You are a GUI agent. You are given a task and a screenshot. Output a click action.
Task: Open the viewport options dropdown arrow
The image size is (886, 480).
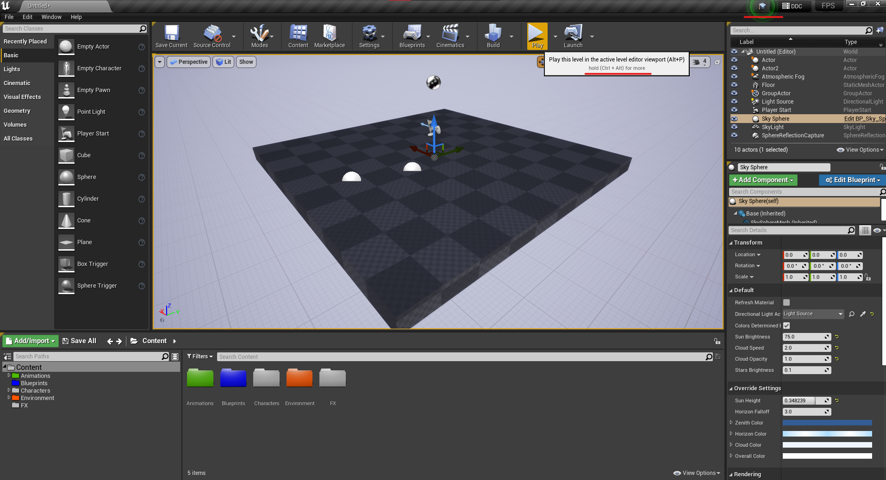(160, 62)
